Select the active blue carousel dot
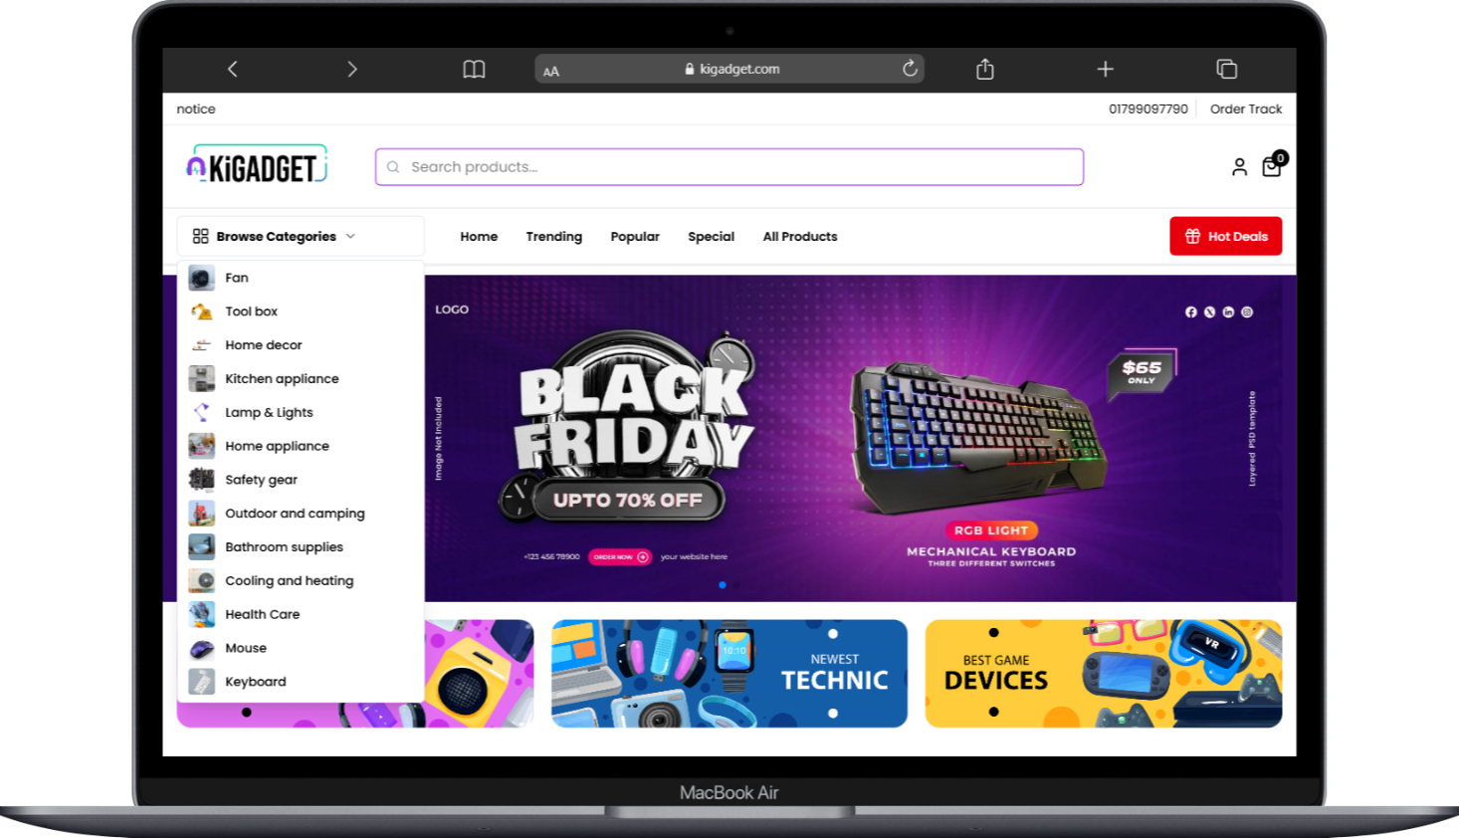 click(723, 585)
